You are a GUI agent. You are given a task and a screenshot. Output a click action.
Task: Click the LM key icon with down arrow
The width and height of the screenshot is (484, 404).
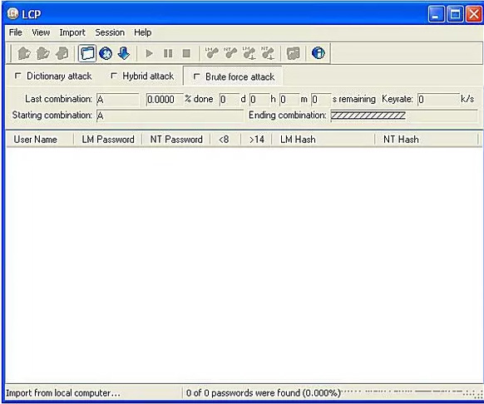(x=249, y=53)
